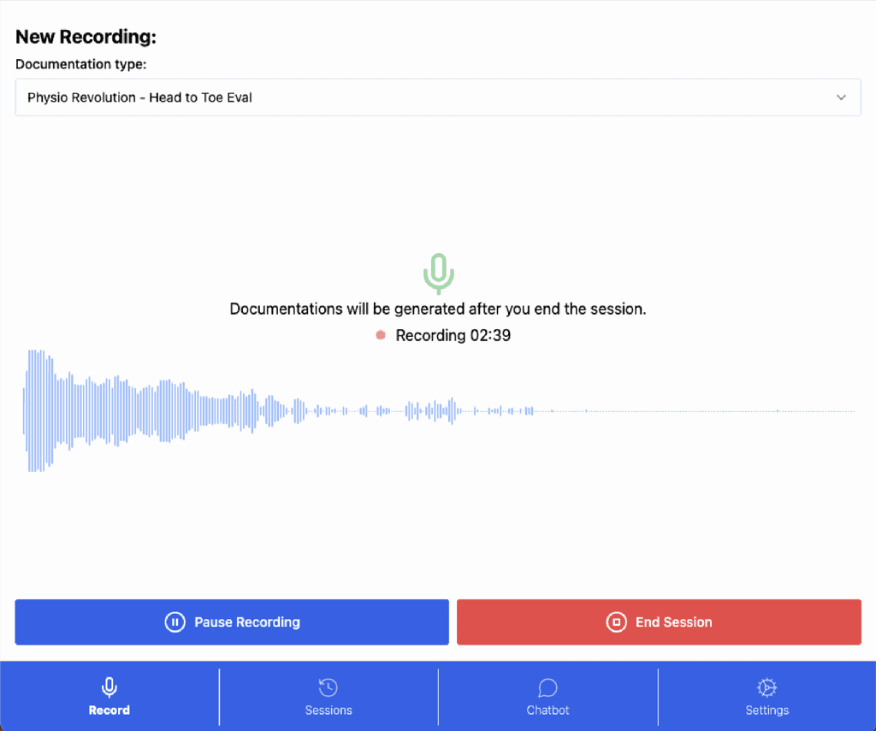Screen dimensions: 876x731
Task: Click the Chatbot speech bubble icon
Action: coord(547,687)
